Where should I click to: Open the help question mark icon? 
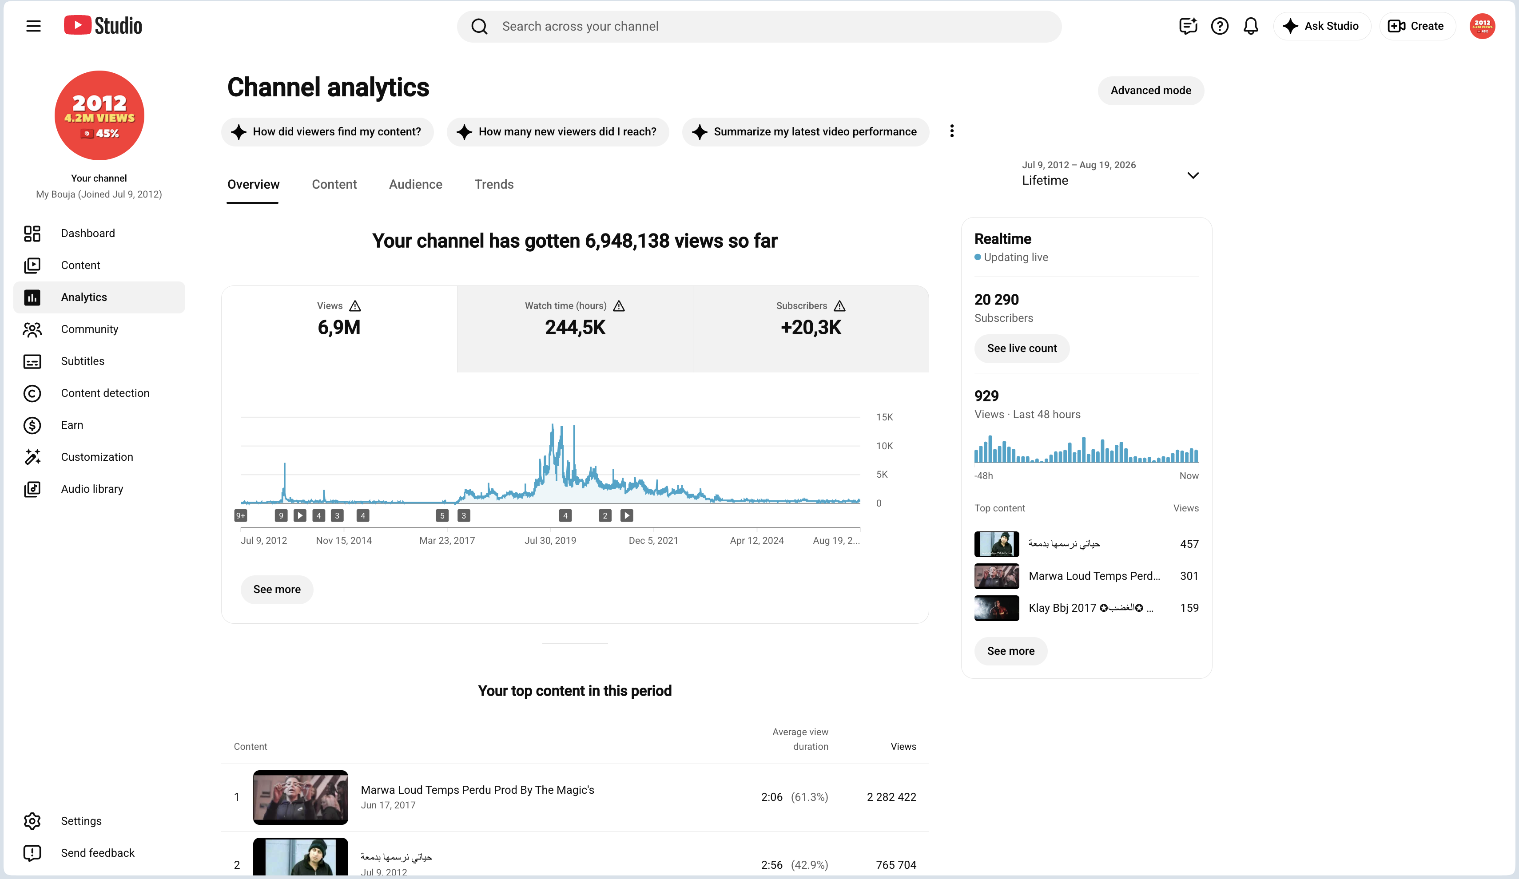(1220, 26)
